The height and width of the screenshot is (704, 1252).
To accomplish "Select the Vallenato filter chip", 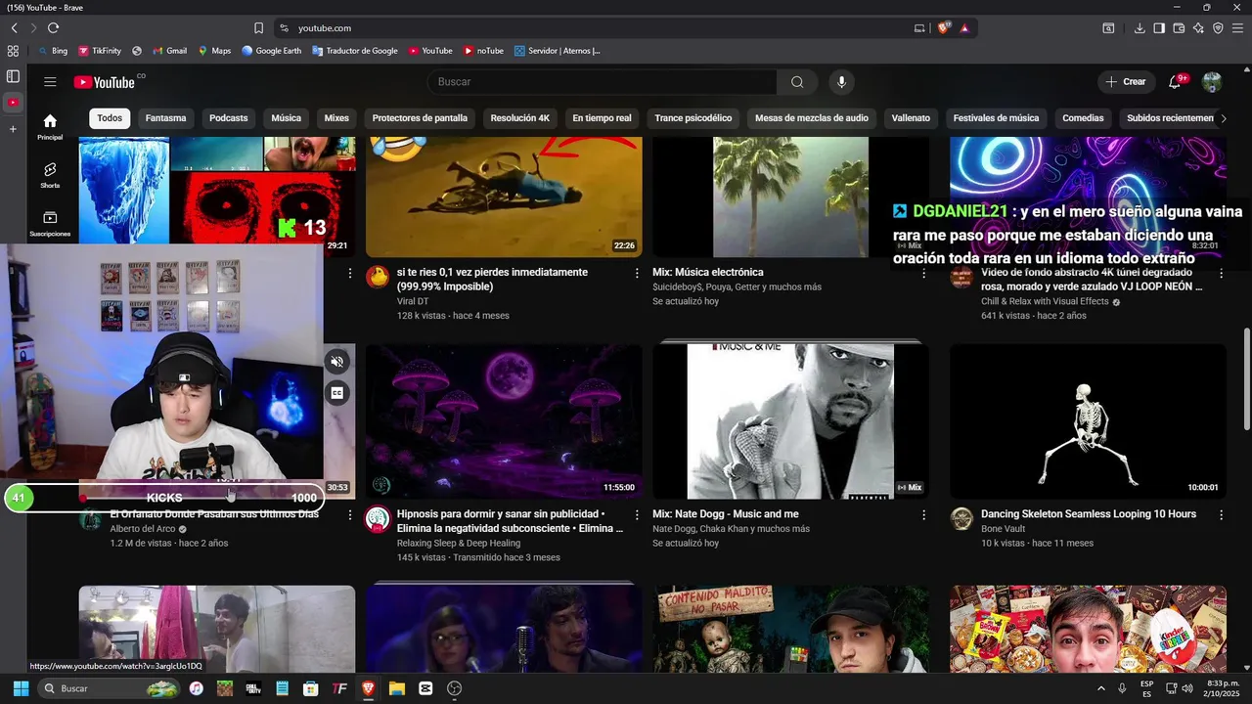I will pos(911,118).
